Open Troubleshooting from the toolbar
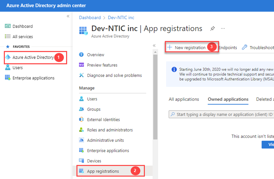Viewport: 274px width, 179px height. pyautogui.click(x=258, y=47)
